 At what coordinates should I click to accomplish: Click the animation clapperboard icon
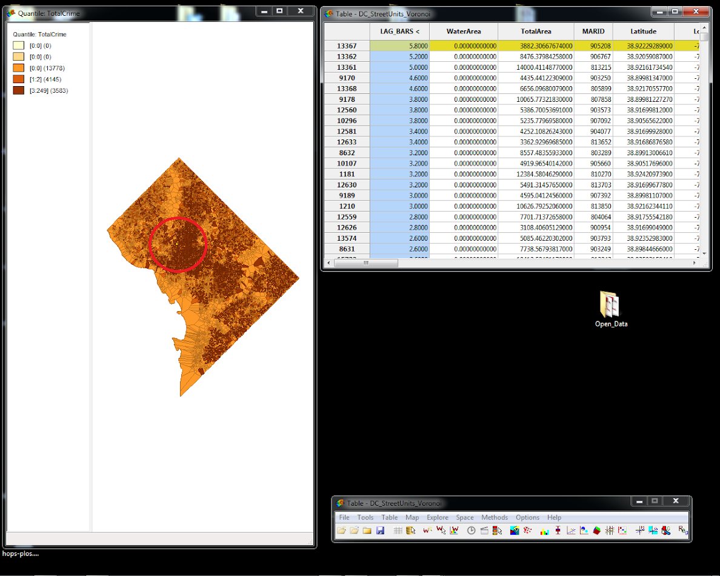pyautogui.click(x=484, y=531)
